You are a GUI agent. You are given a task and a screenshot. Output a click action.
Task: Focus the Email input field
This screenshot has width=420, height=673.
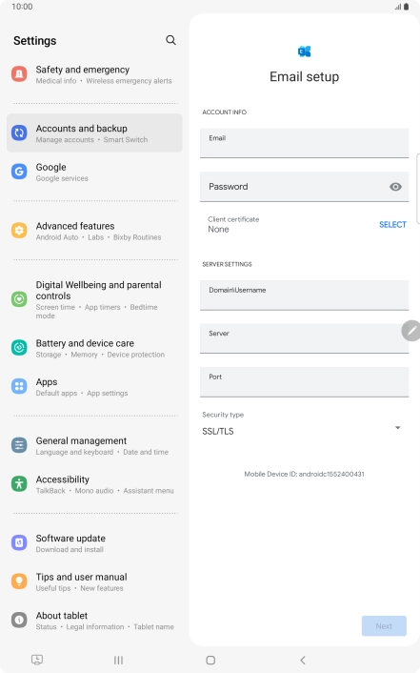[x=304, y=143]
